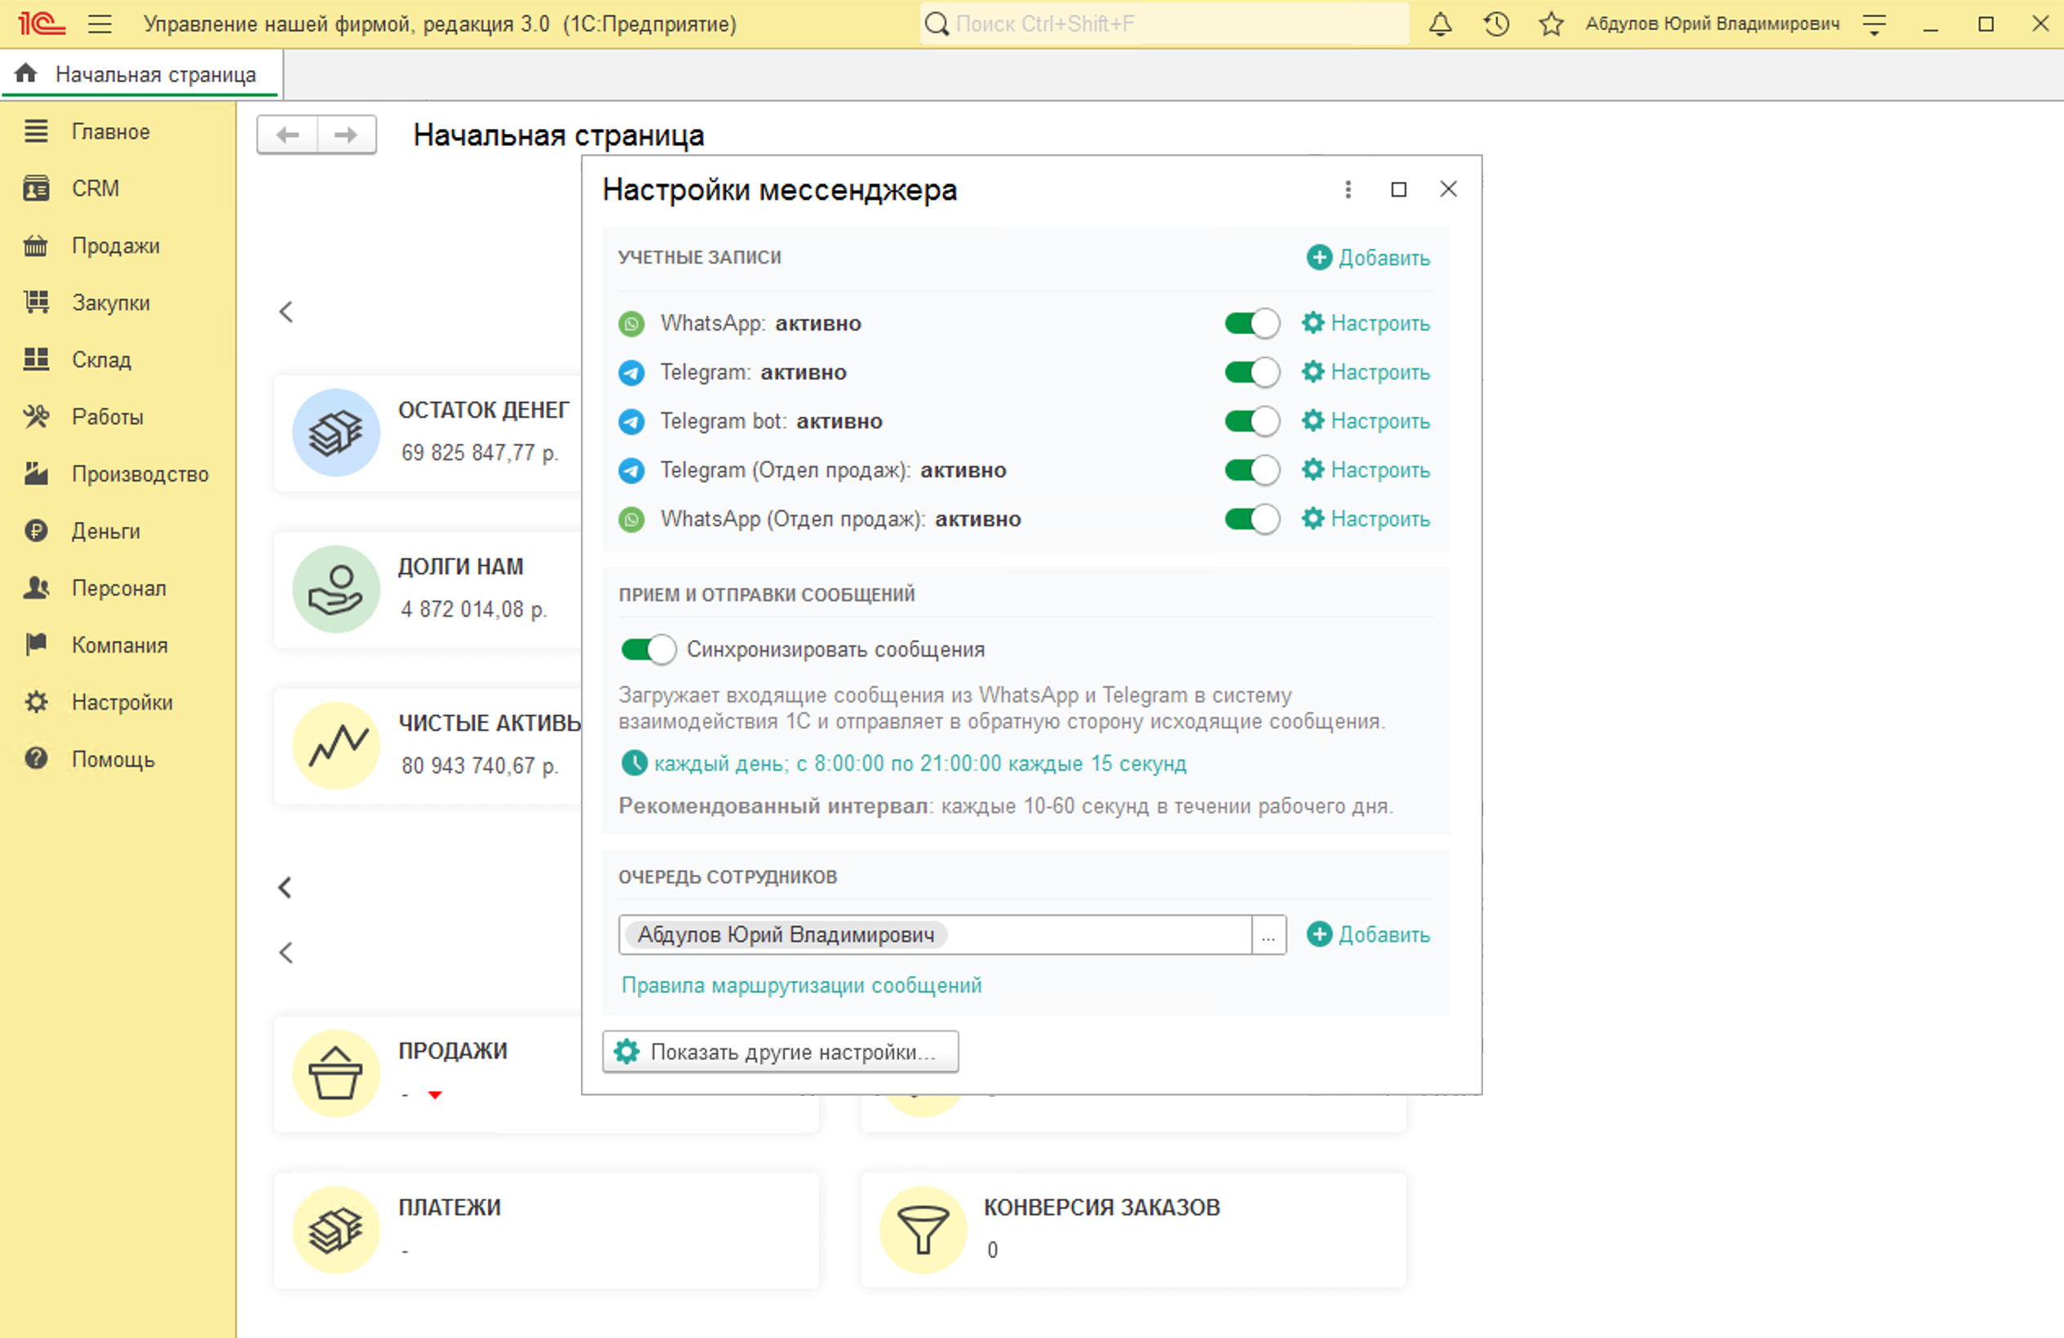2064x1338 pixels.
Task: Disable the WhatsApp account toggle
Action: click(1251, 323)
